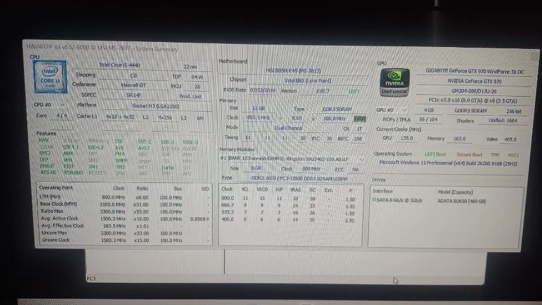Click the AES-NI feature flag
The image size is (542, 305).
[48, 172]
